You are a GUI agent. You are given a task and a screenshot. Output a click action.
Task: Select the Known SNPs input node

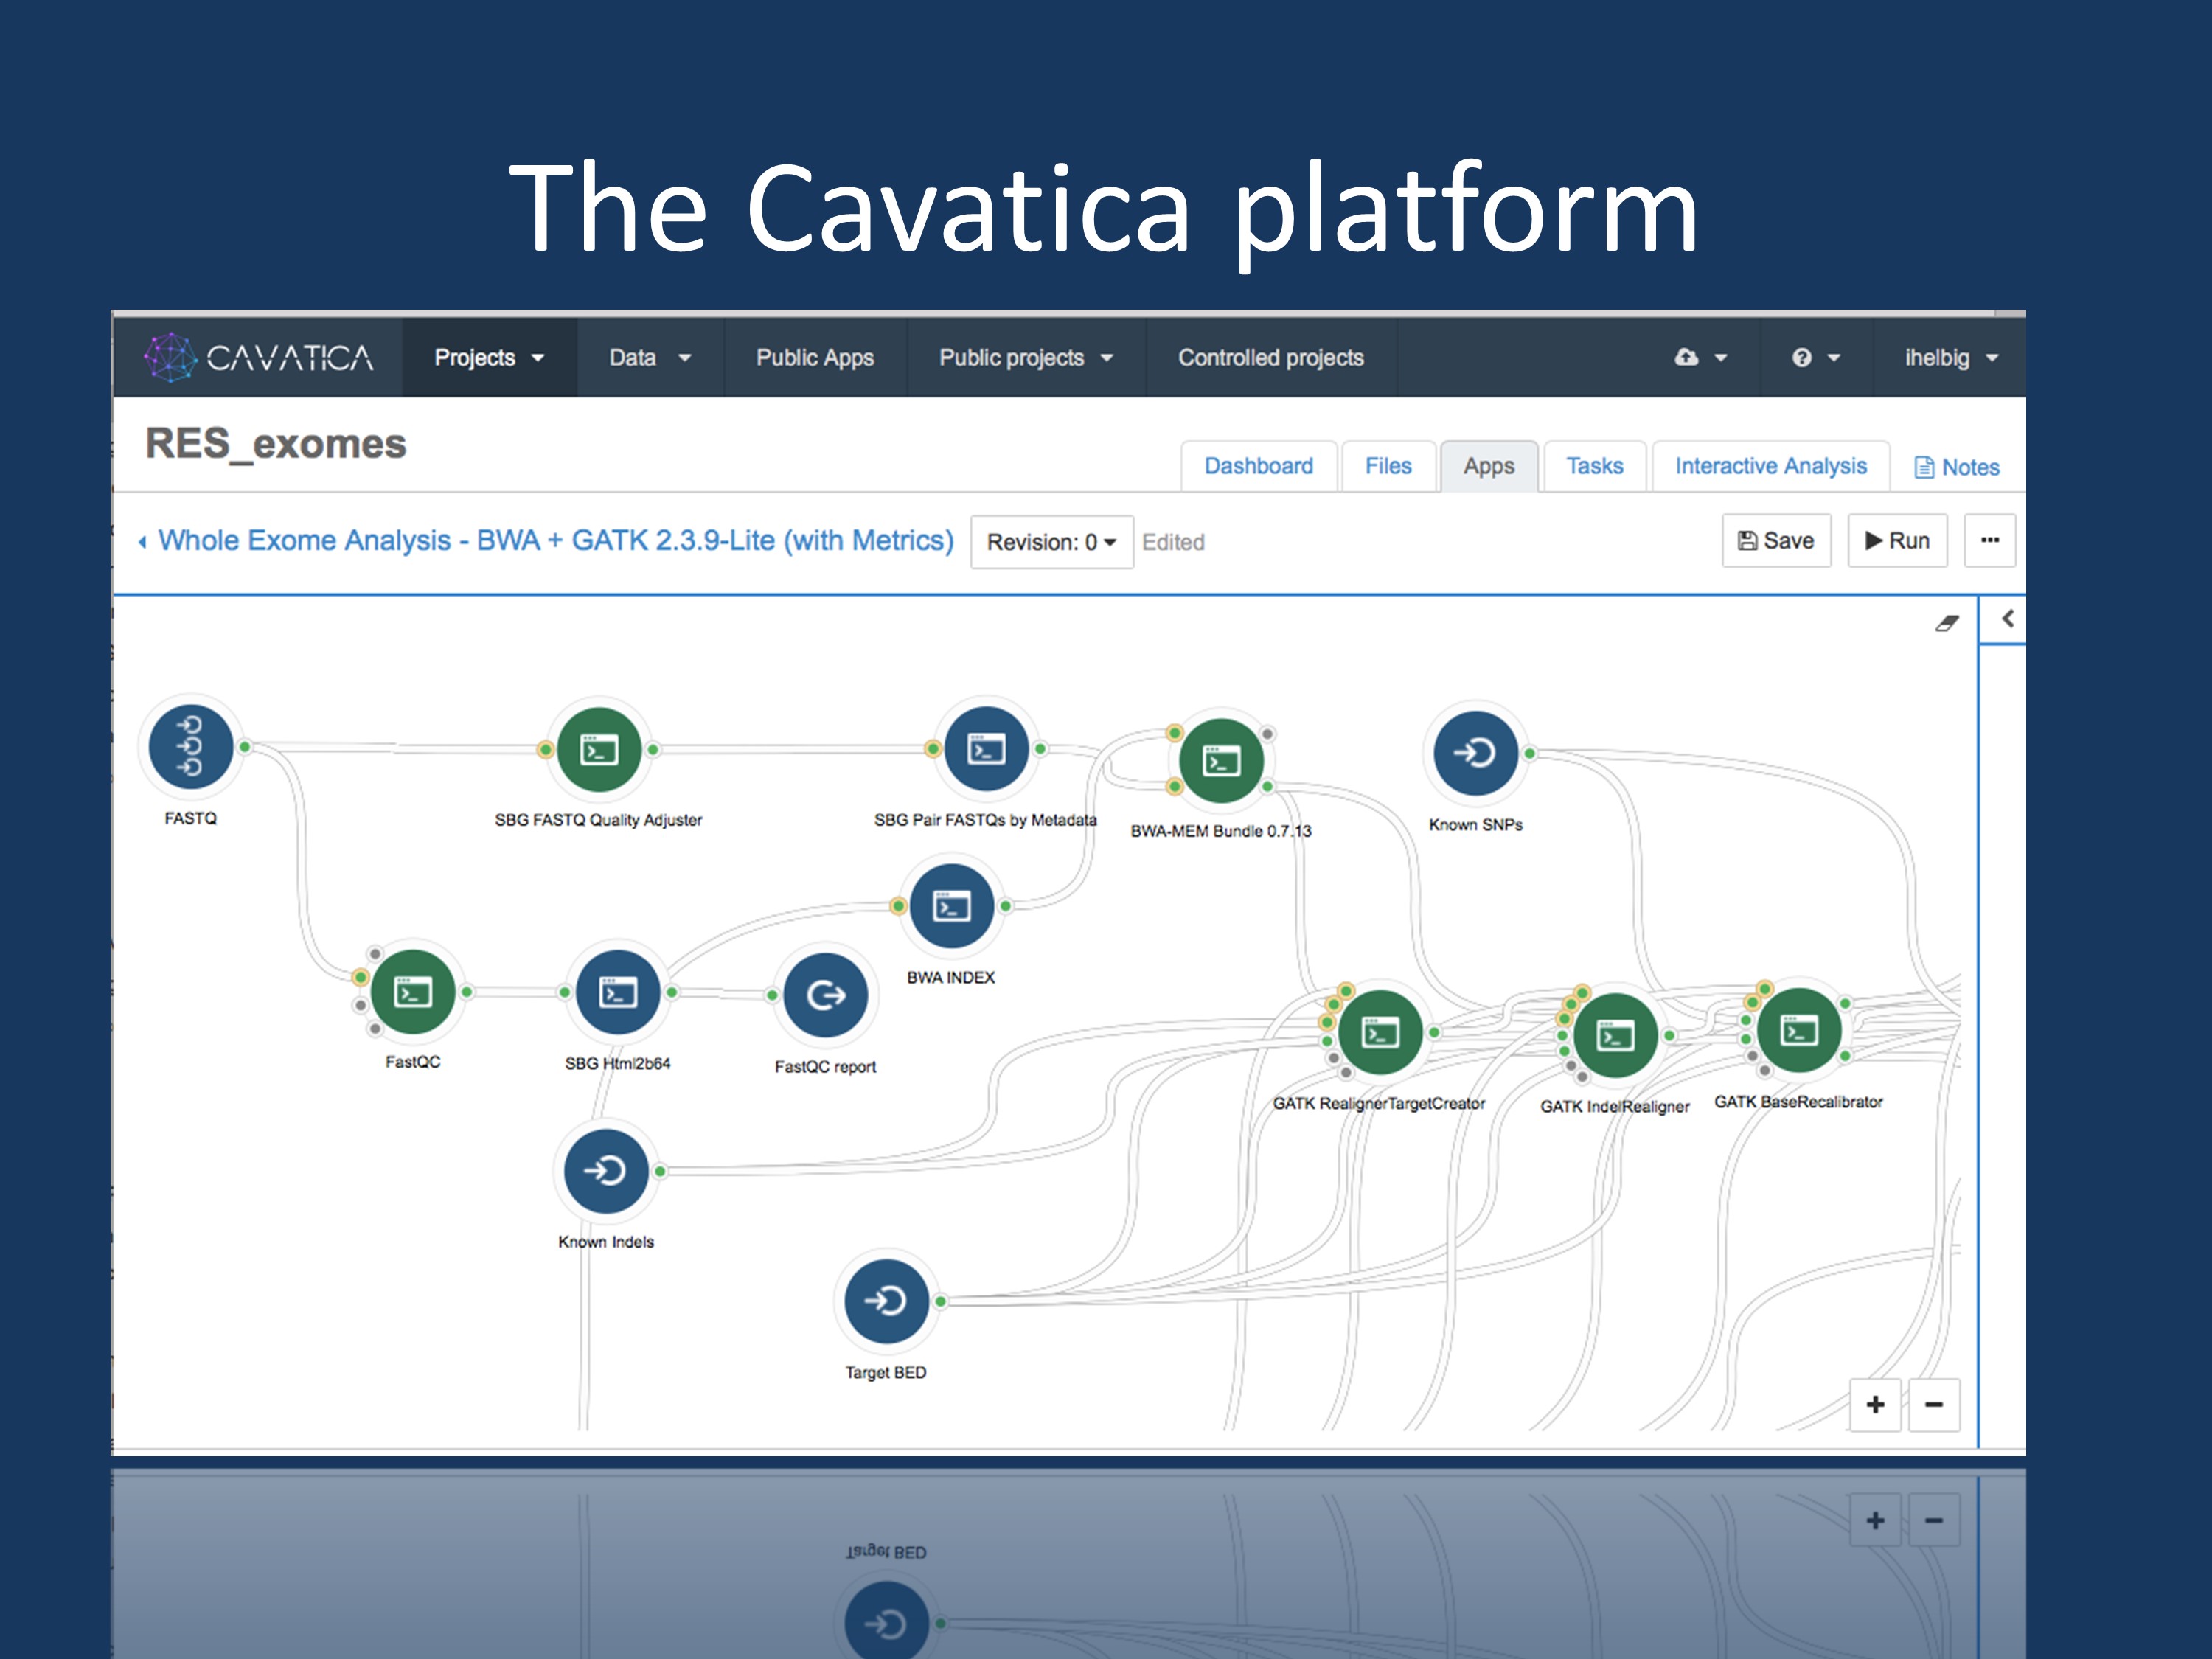1475,753
